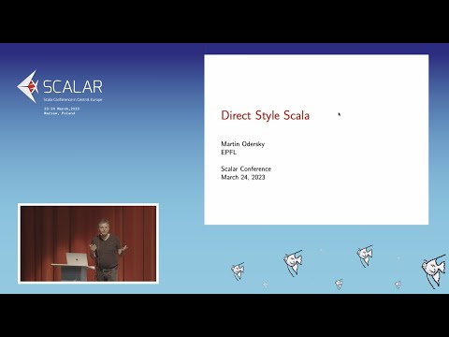Click the '23-24 March, 2023' date under logo
The height and width of the screenshot is (337, 449).
coord(62,109)
